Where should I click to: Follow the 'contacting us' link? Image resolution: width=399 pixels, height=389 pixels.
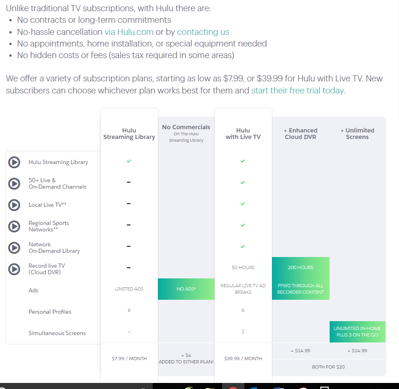click(203, 32)
